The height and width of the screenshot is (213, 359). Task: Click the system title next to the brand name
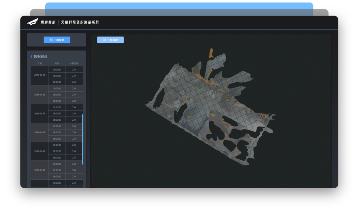[x=80, y=22]
